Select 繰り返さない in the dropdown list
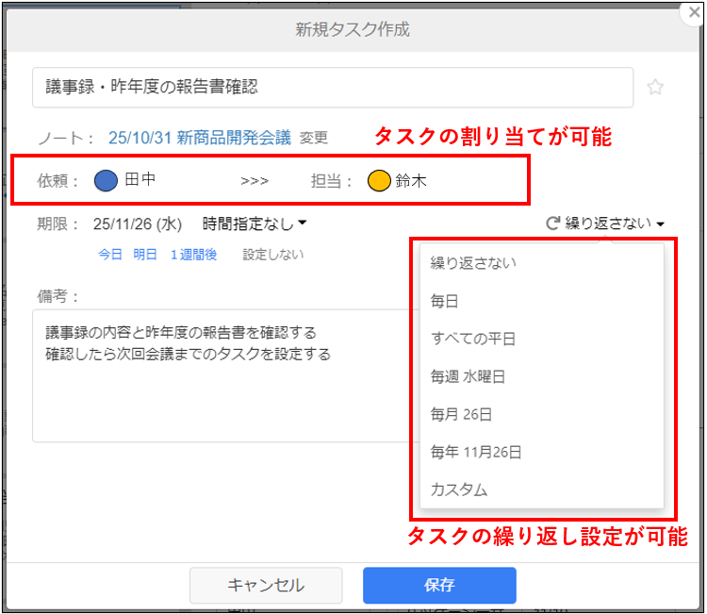The height and width of the screenshot is (614, 707). [472, 262]
